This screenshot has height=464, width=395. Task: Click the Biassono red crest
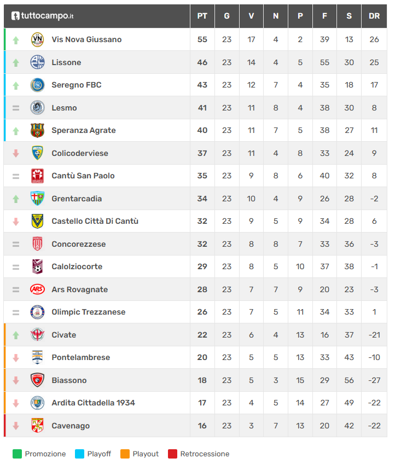[x=37, y=380]
